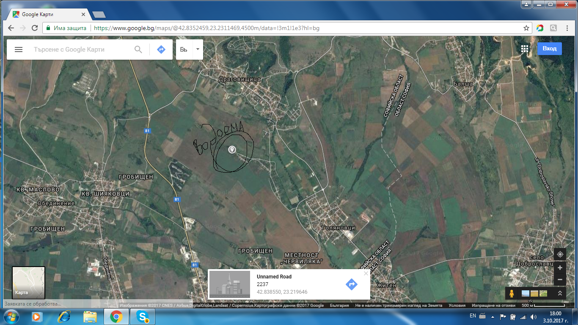Open the БЬ input language dropdown
Image resolution: width=578 pixels, height=325 pixels.
coord(197,50)
